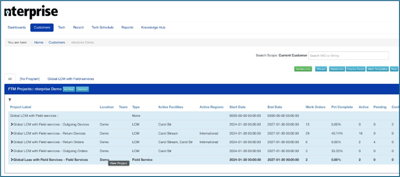
Task: Switch to Global LCM with Field-services tab
Action: point(71,79)
